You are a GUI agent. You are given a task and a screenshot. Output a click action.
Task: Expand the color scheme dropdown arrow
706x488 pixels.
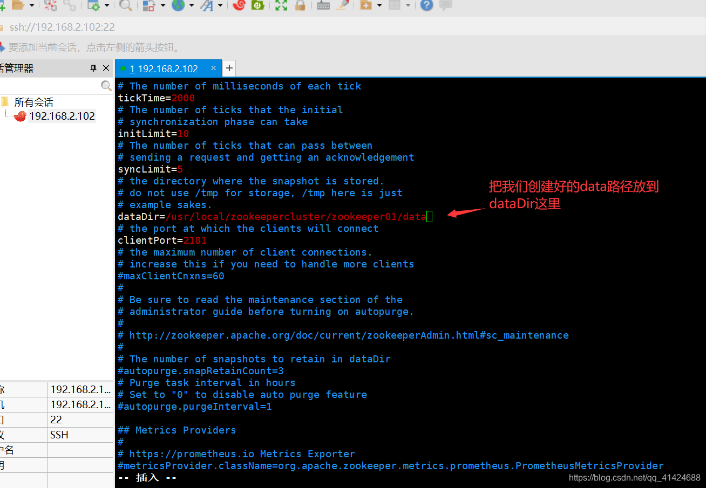point(163,5)
